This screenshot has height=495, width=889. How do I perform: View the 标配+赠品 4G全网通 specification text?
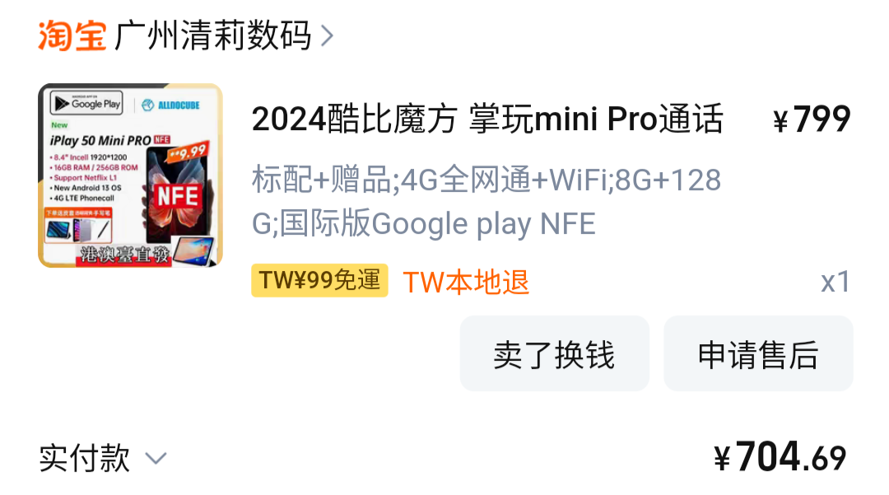[x=486, y=201]
